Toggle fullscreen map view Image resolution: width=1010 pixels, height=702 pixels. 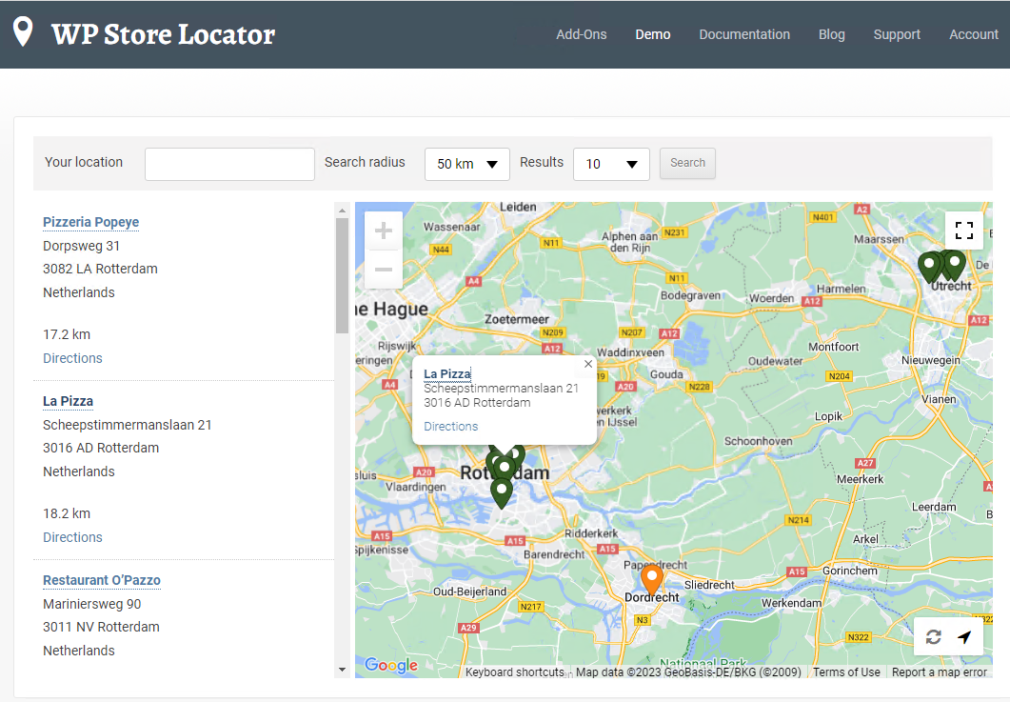click(x=963, y=231)
